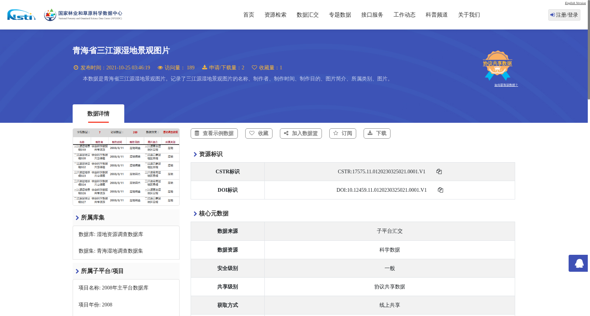Image resolution: width=590 pixels, height=316 pixels.
Task: Click the chevron icon beside 资源标识
Action: (x=195, y=154)
